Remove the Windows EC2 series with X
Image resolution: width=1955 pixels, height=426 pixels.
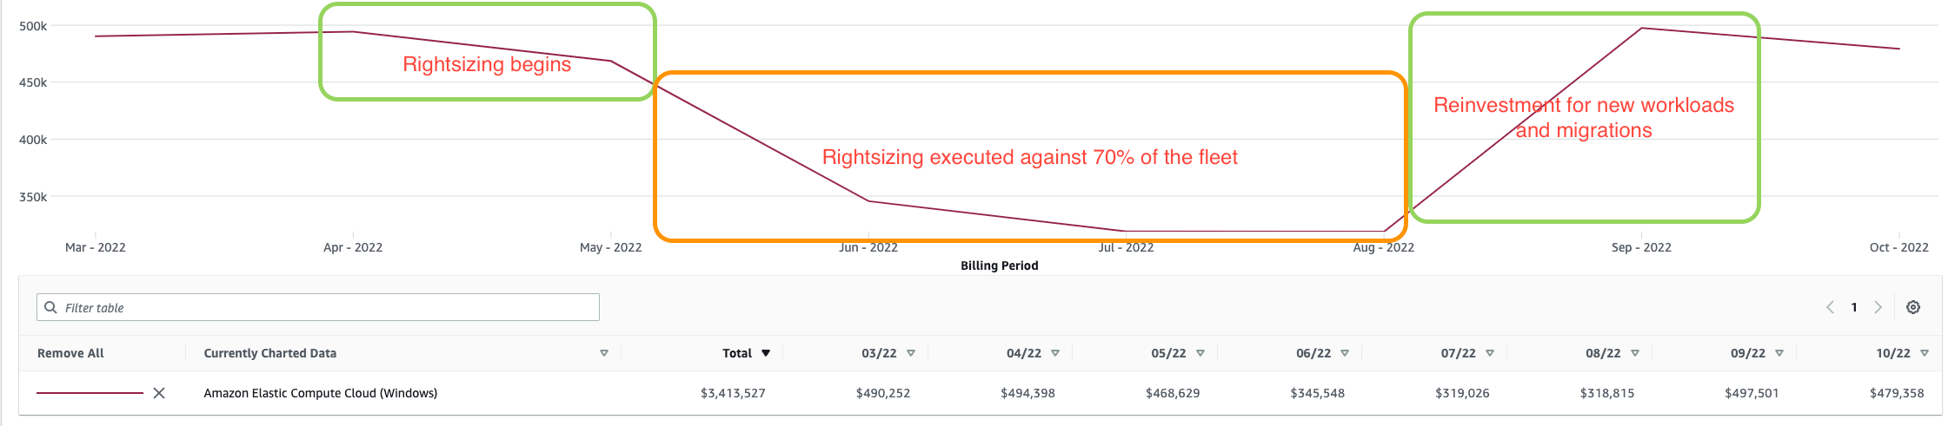coord(159,393)
